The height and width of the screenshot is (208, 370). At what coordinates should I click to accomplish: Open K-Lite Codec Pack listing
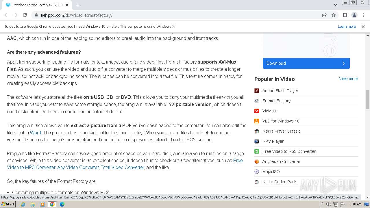[280, 182]
